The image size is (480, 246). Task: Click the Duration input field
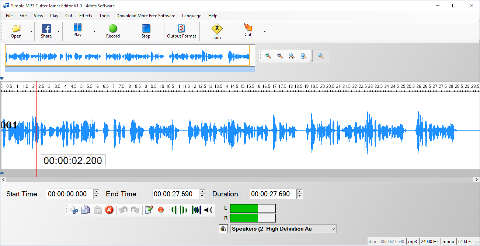point(273,194)
